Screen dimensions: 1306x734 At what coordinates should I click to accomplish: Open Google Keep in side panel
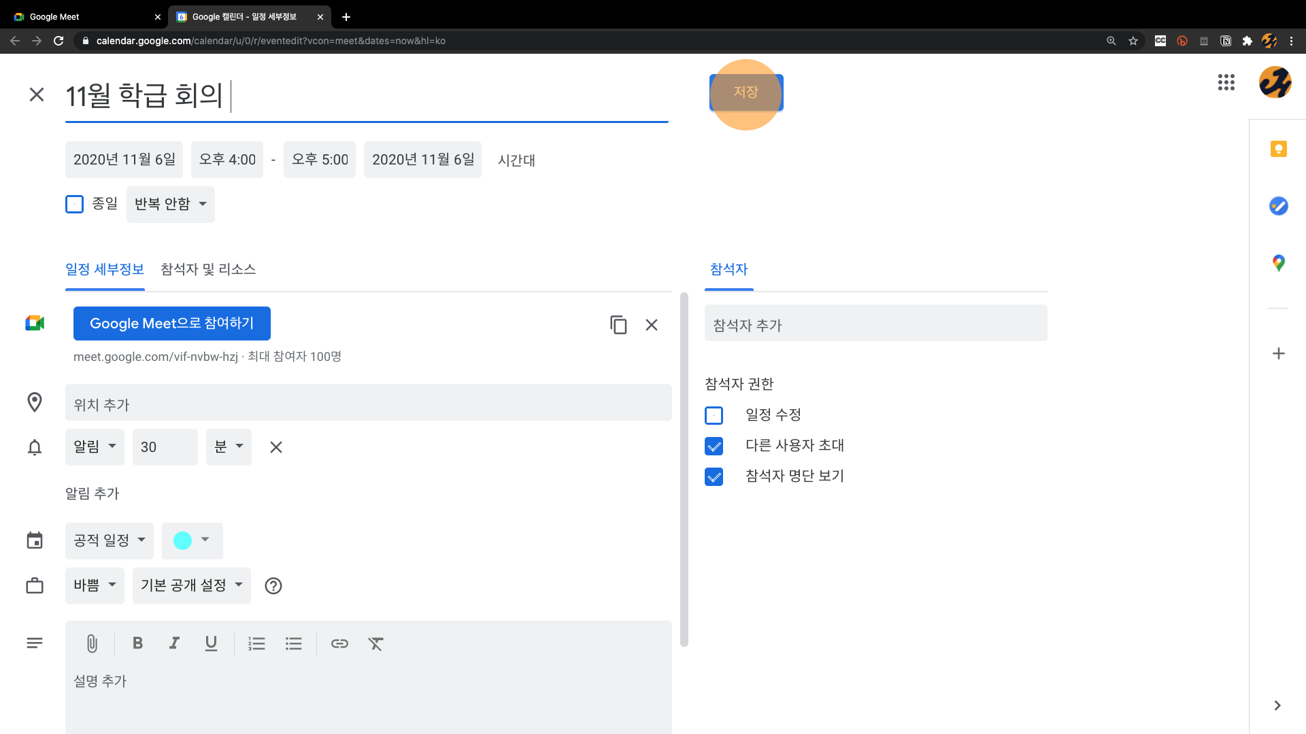click(1278, 149)
